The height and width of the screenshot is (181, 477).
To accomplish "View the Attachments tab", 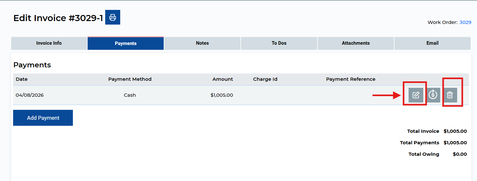I will (356, 43).
